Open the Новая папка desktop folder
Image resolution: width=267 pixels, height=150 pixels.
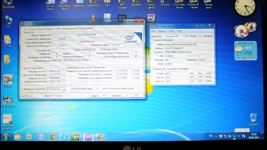93,3
